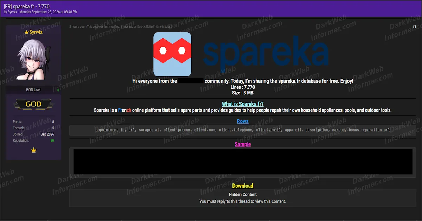The image size is (422, 221).
Task: Click the redacted black sample block
Action: point(243,162)
